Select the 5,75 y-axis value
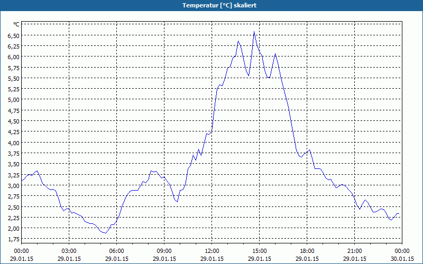Viewport: 423px width, 264px height. click(14, 68)
